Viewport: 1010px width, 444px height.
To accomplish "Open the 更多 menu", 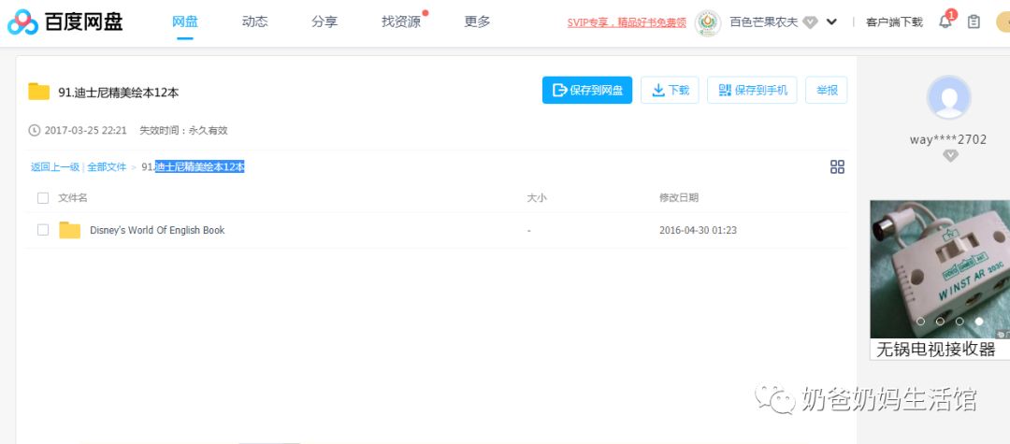I will point(477,21).
